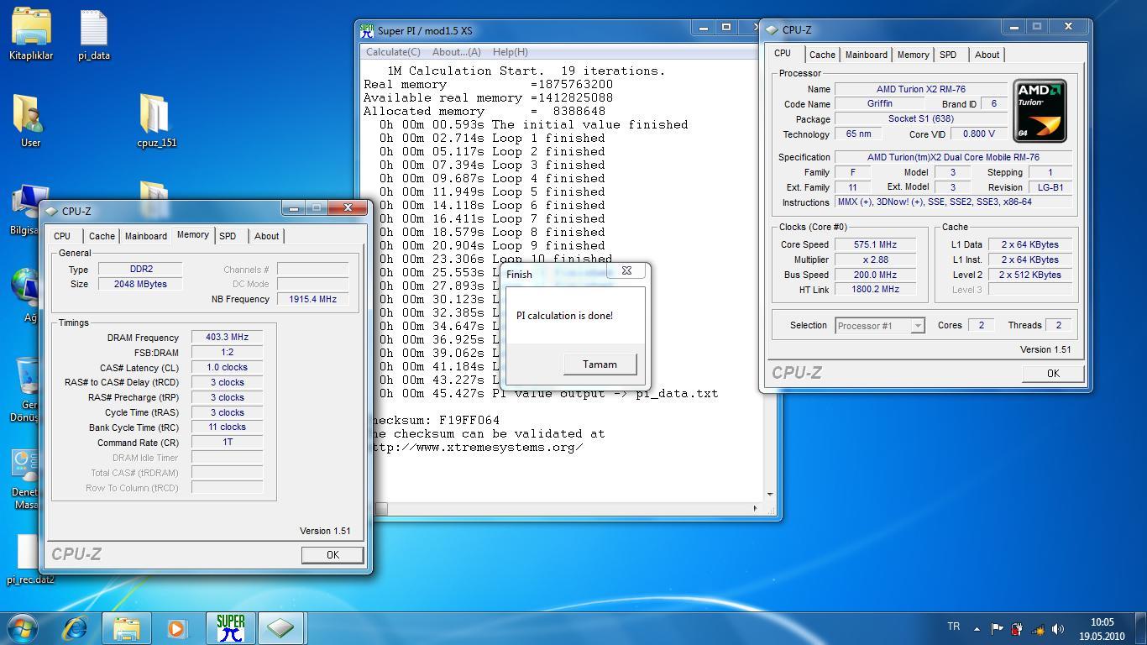1147x645 pixels.
Task: Open the Windows Start menu
Action: (x=23, y=627)
